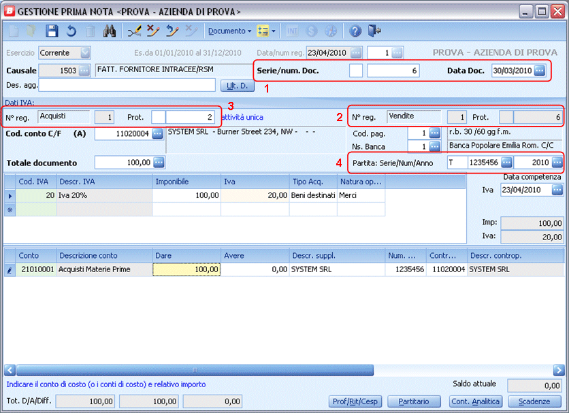The width and height of the screenshot is (569, 413).
Task: Click the Prof/Rit/Cesp button
Action: pyautogui.click(x=355, y=401)
